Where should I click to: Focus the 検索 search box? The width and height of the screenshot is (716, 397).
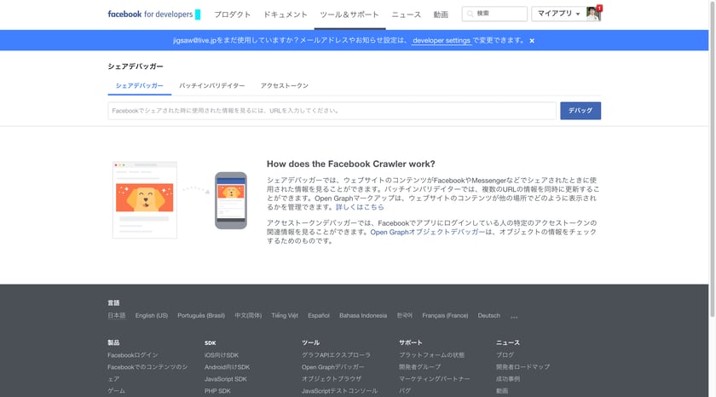(494, 14)
